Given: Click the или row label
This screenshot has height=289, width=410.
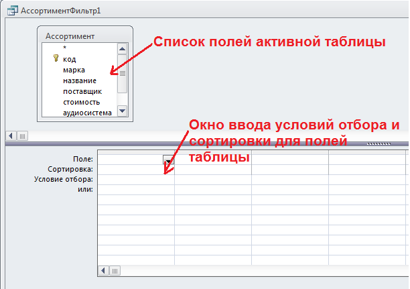Looking at the screenshot, I should [85, 190].
